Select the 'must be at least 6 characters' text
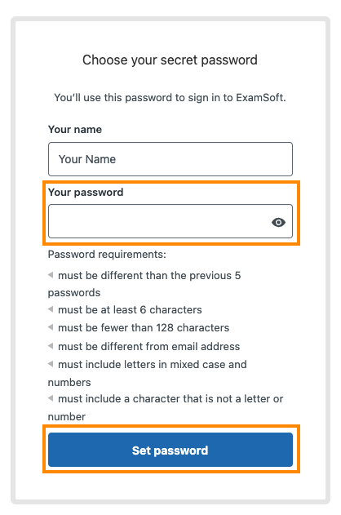Viewport: 341px width, 515px height. 130,309
